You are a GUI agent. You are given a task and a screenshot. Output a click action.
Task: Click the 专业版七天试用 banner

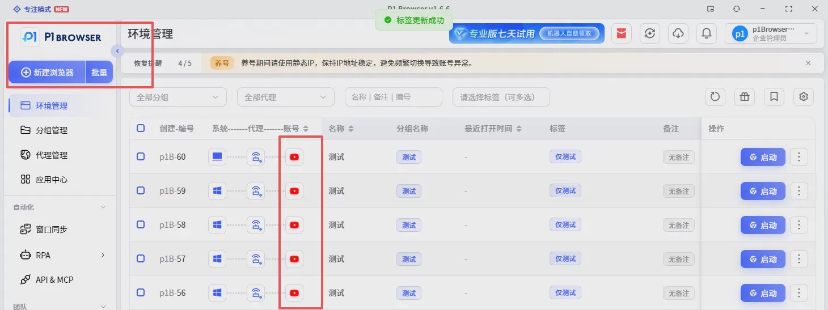coord(527,34)
